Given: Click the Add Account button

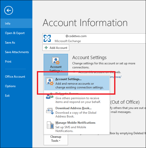Looking at the screenshot, I should click(56, 48).
